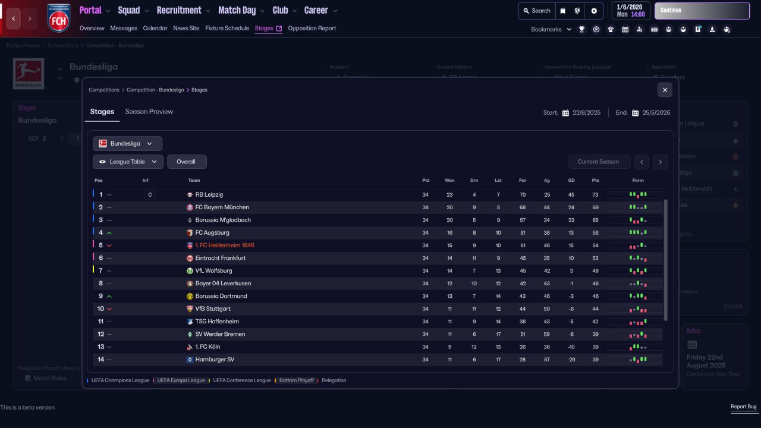Screen dimensions: 761x428
Task: Go forward with the right arrow button
Action: coord(30,18)
